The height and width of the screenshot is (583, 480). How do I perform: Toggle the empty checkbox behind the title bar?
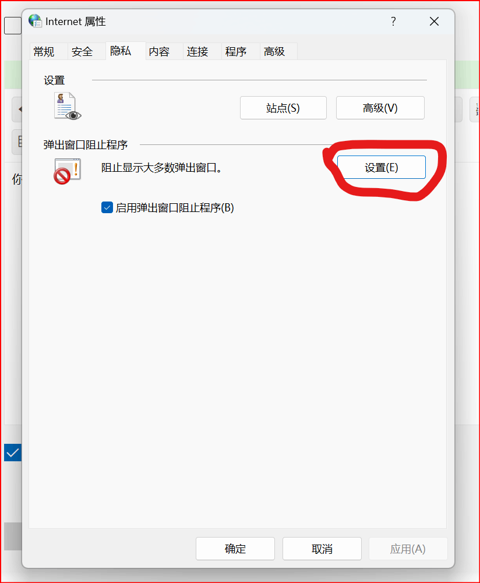[x=13, y=26]
